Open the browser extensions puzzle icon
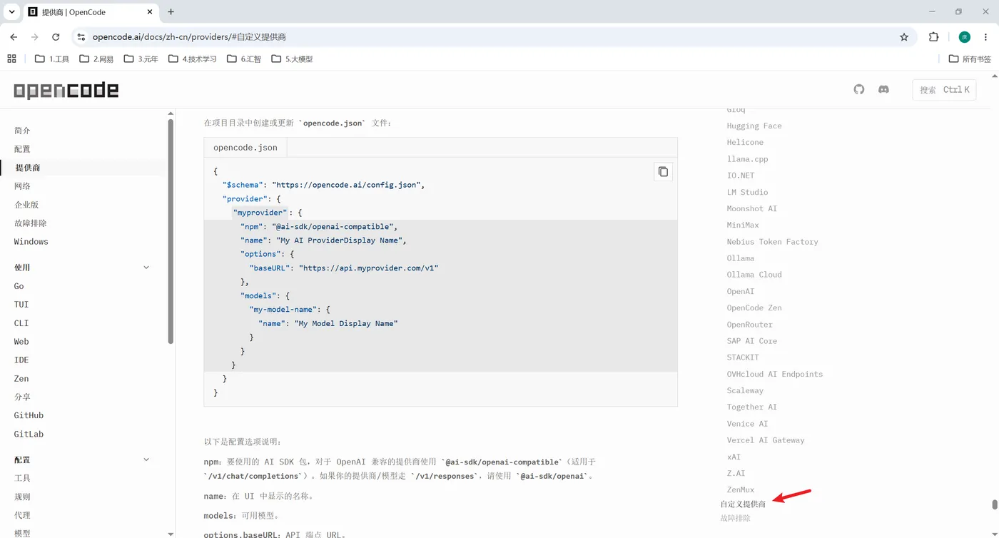The width and height of the screenshot is (999, 538). [x=933, y=37]
